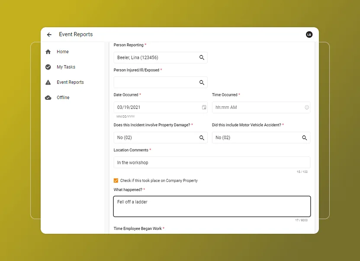Open the Person Injured/Ill/Exposed search lookup
The height and width of the screenshot is (261, 360).
(202, 82)
